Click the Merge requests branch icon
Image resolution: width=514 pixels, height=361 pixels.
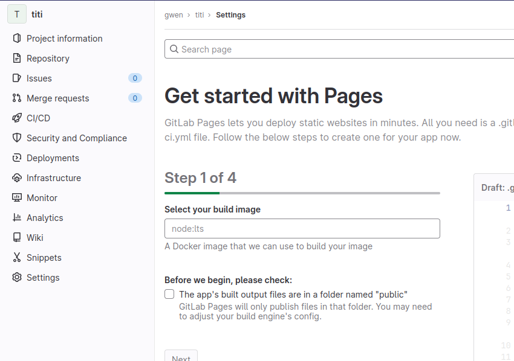tap(17, 98)
